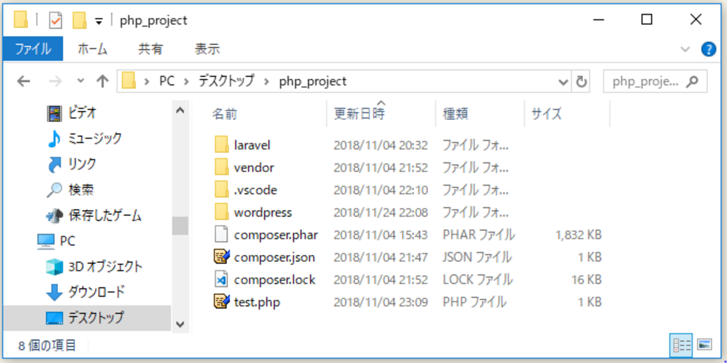The height and width of the screenshot is (363, 727).
Task: Open the ファイル menu tab
Action: click(32, 49)
